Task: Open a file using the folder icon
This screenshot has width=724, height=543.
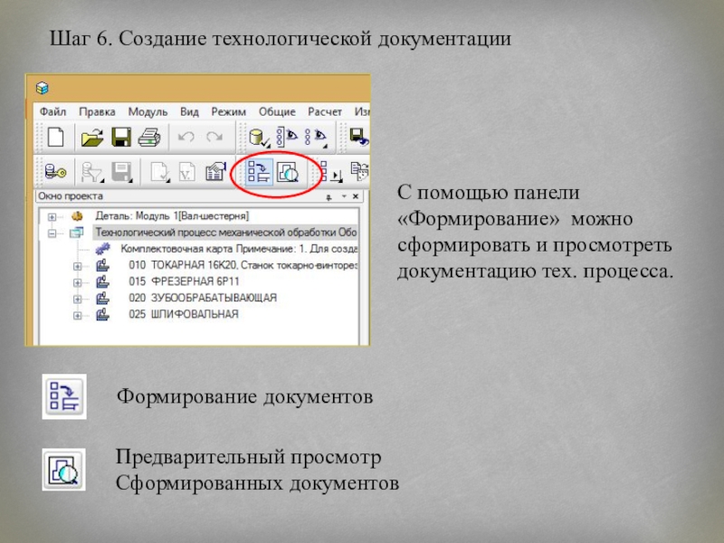Action: pyautogui.click(x=92, y=138)
